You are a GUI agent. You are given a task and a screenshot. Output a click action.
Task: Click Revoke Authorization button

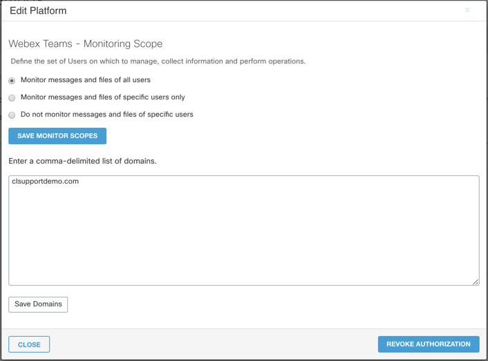(x=429, y=344)
